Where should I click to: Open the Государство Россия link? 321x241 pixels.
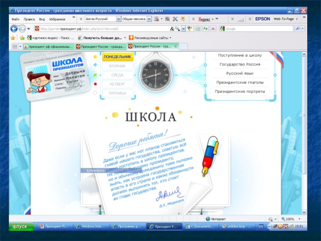[x=240, y=64]
